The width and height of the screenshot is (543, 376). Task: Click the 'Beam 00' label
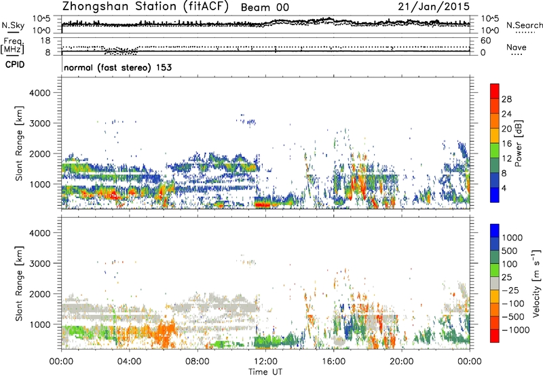click(x=265, y=7)
